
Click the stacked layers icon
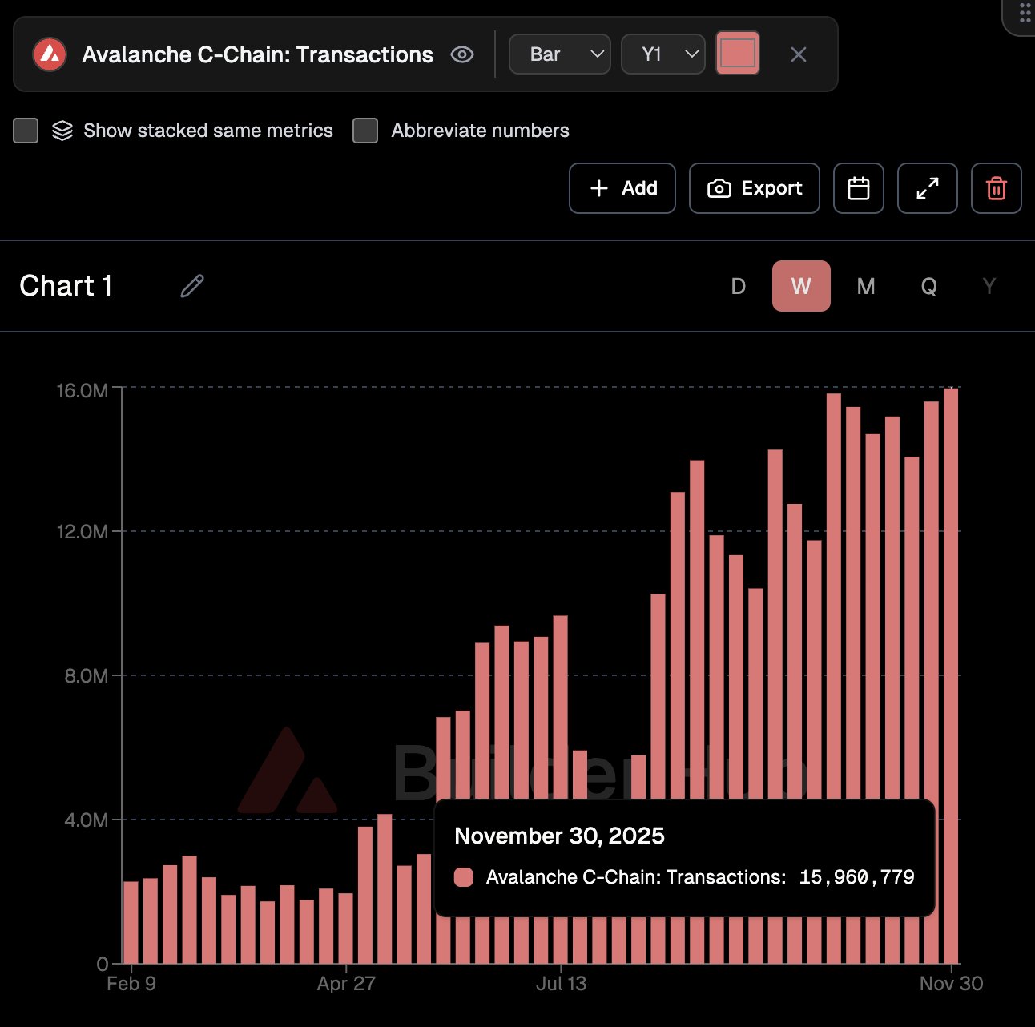[x=62, y=131]
